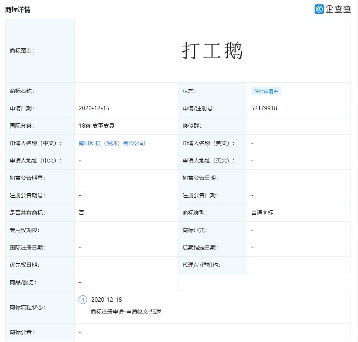Click the application date 2020-12-15 value
Screen dimensions: 358x342
tap(94, 108)
